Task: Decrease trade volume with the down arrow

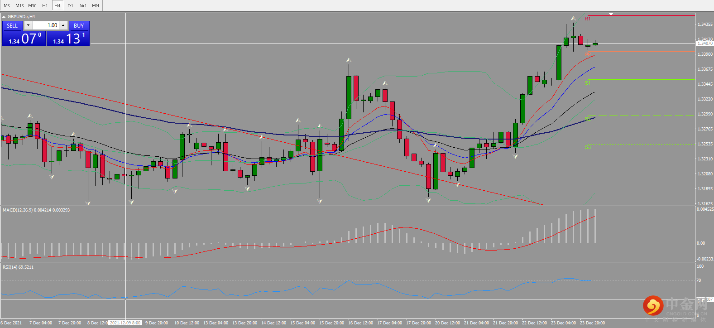Action: (28, 25)
